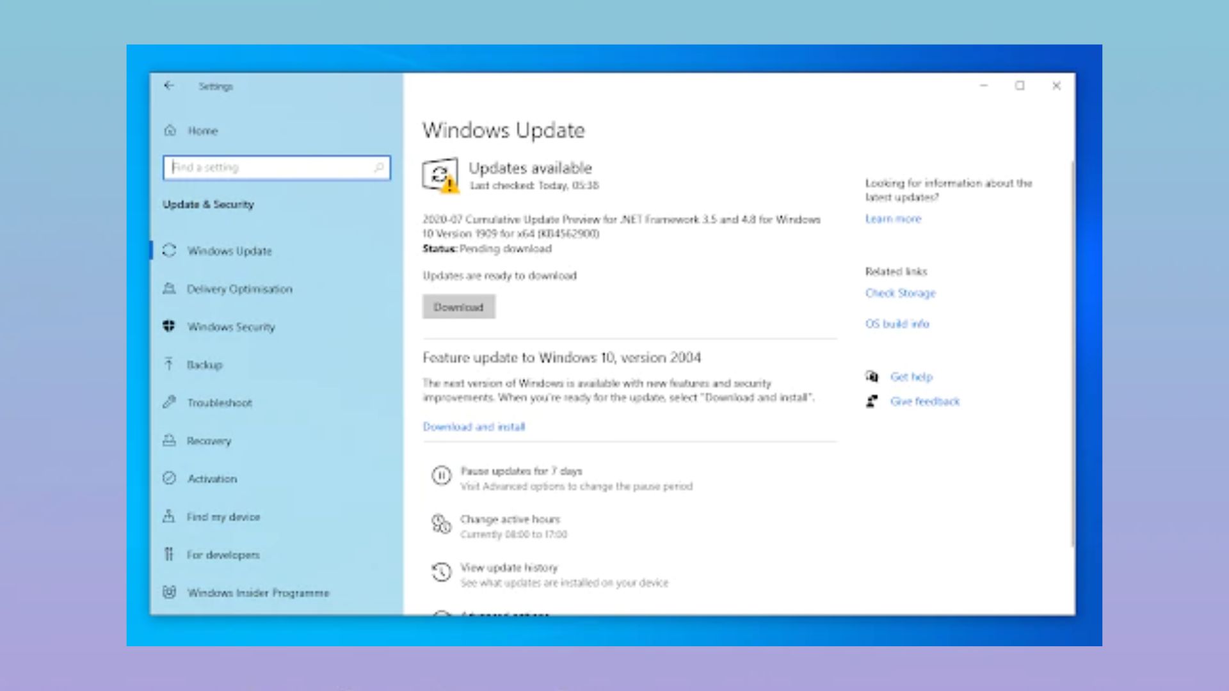This screenshot has height=691, width=1229.
Task: Click the Activation checkmark icon
Action: (x=169, y=478)
